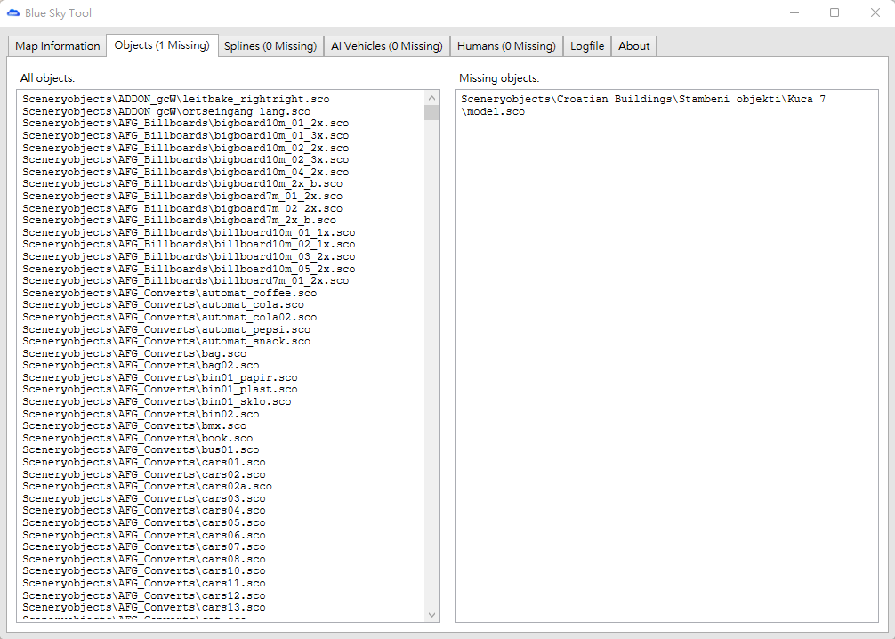Select the bin01_papir.sco object line

click(160, 377)
